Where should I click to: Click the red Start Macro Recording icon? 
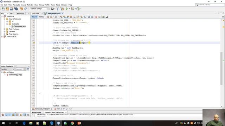[x=96, y=17]
